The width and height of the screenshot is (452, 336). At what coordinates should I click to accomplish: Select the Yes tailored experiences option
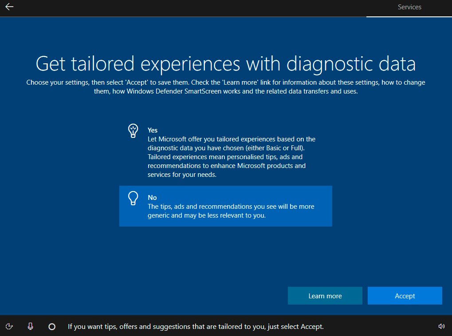226,152
